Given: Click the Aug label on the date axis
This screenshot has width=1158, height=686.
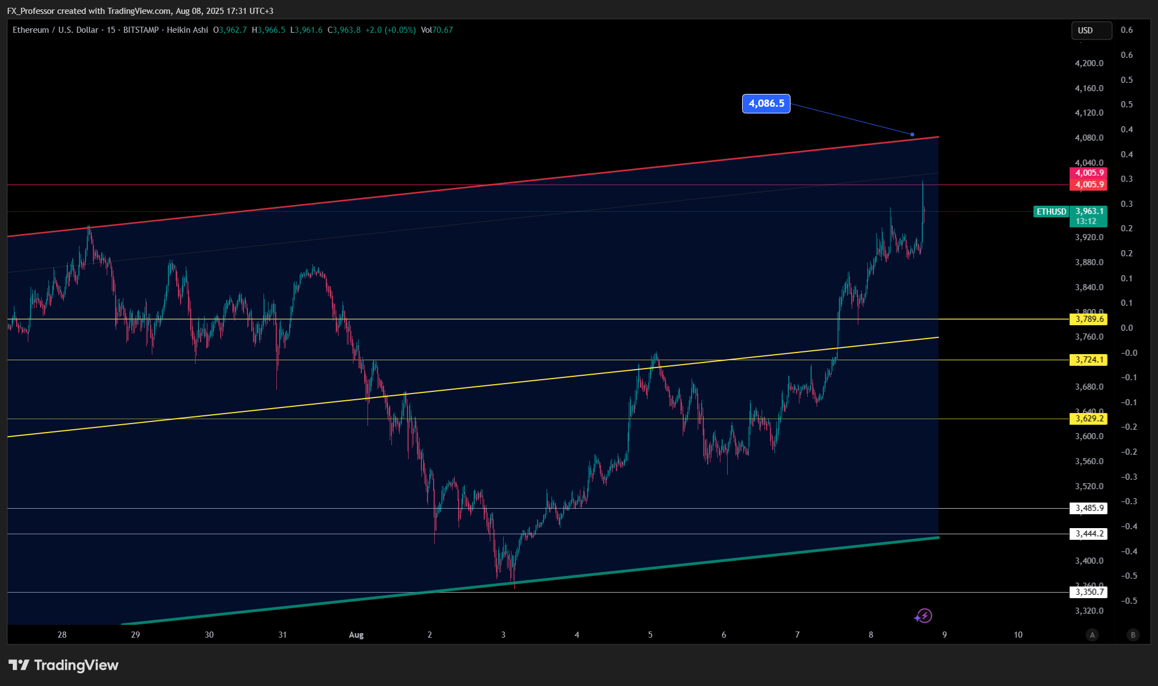Looking at the screenshot, I should click(x=356, y=635).
